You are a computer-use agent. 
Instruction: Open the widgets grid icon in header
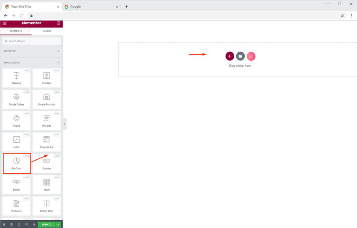coord(58,23)
